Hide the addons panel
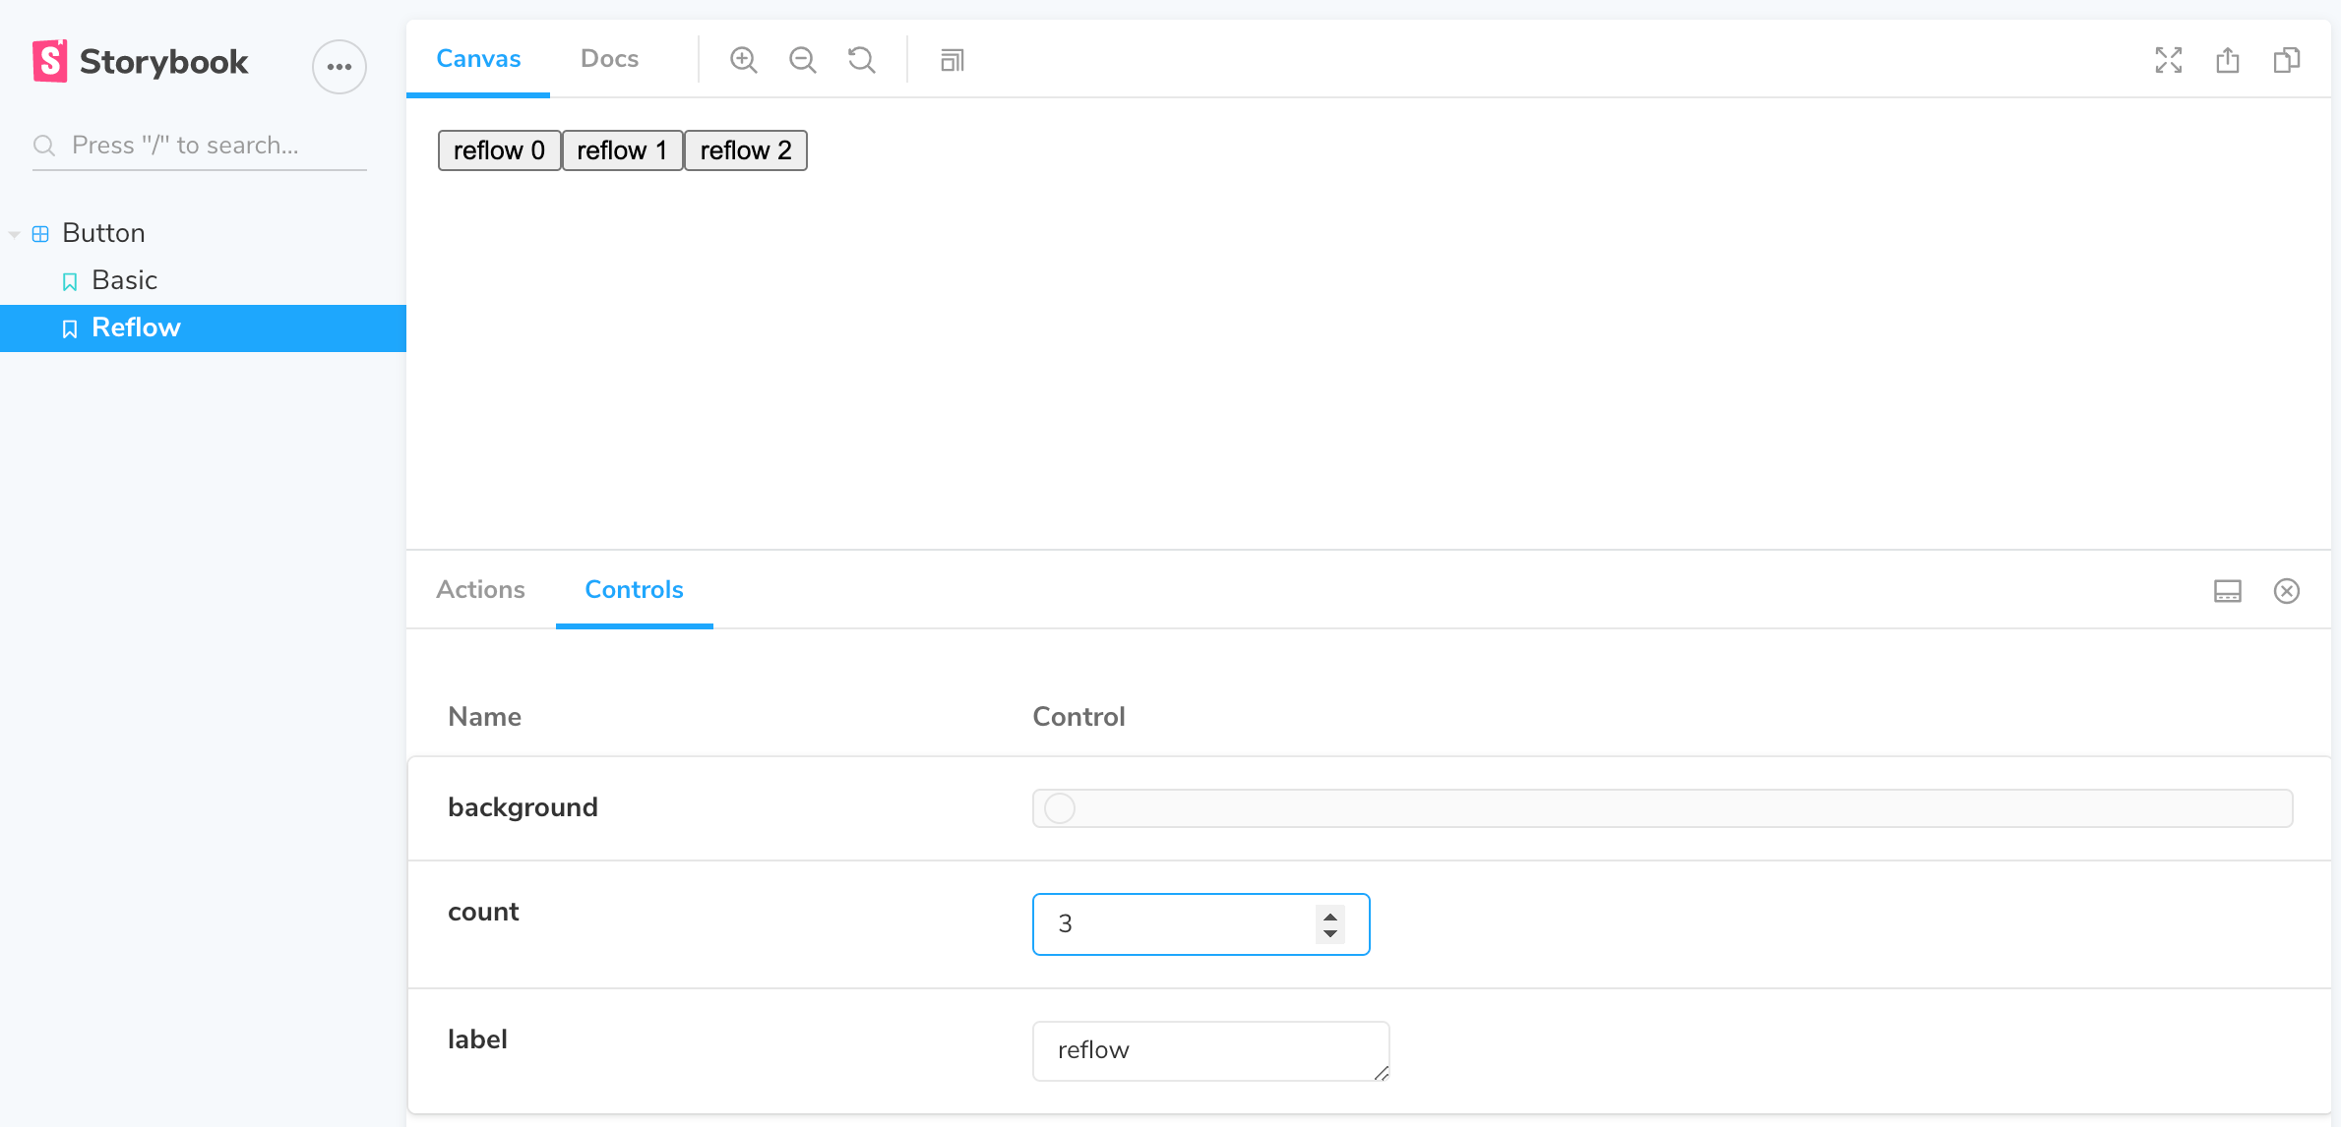Image resolution: width=2341 pixels, height=1127 pixels. click(x=2287, y=591)
